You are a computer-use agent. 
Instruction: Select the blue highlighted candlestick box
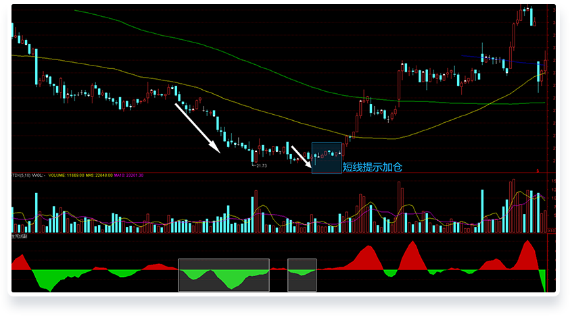coord(326,157)
